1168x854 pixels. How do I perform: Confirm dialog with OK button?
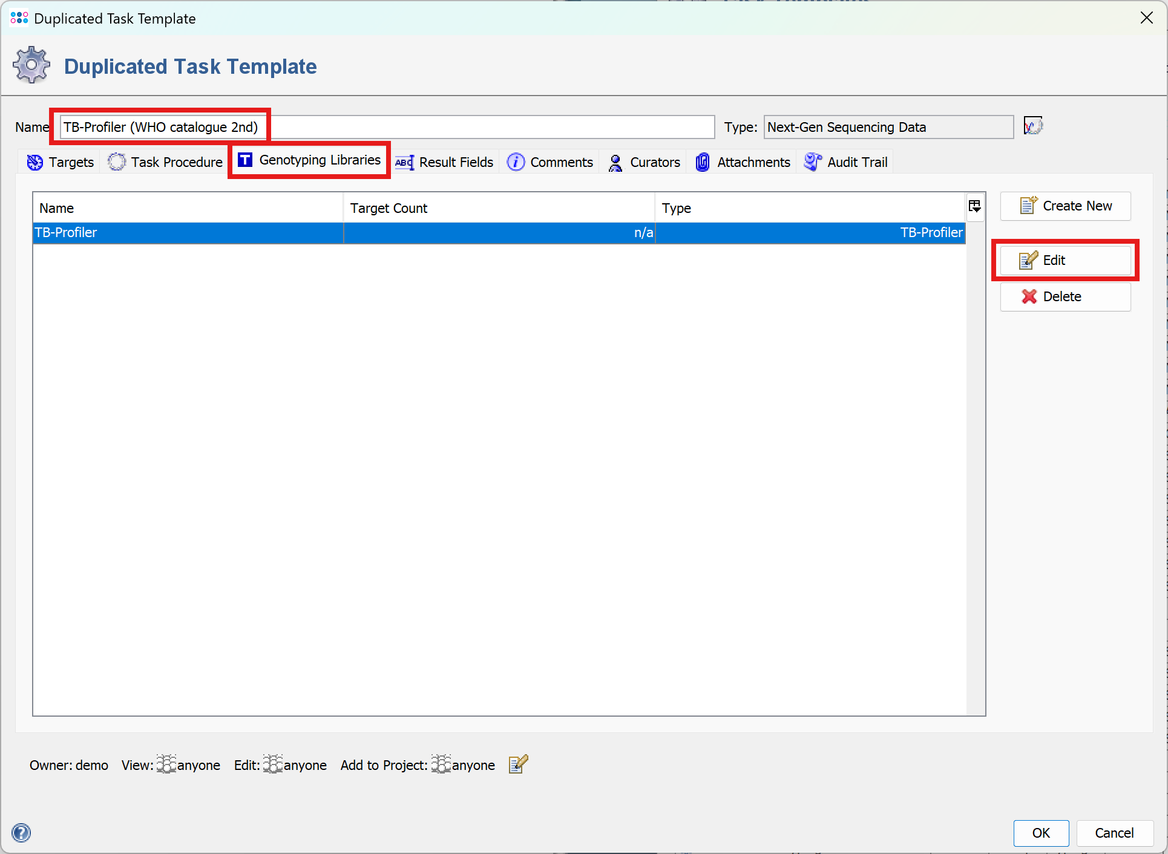1040,833
